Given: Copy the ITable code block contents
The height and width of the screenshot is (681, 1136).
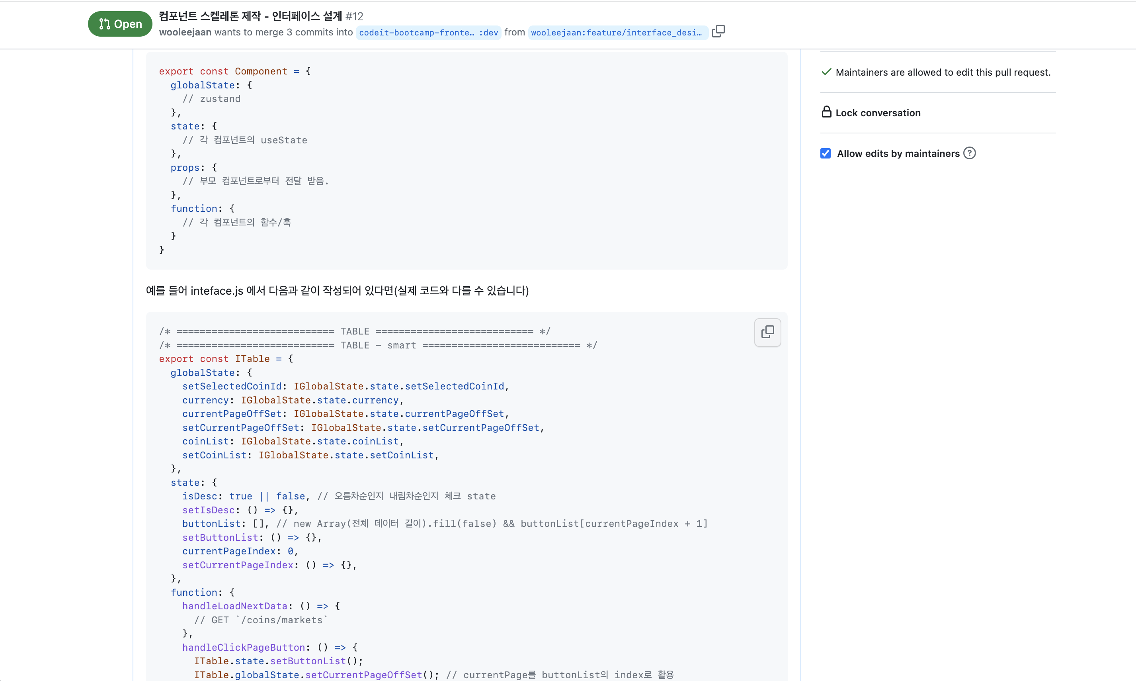Looking at the screenshot, I should pos(767,332).
